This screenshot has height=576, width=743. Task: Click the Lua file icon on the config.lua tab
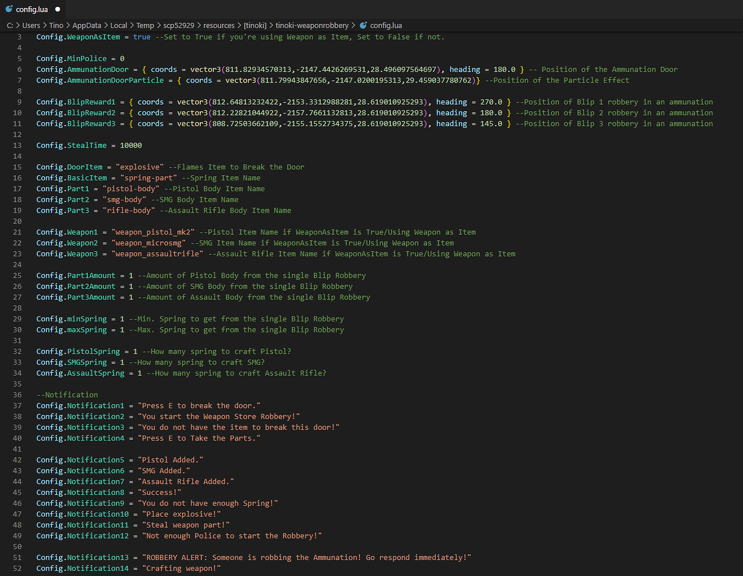pyautogui.click(x=9, y=9)
